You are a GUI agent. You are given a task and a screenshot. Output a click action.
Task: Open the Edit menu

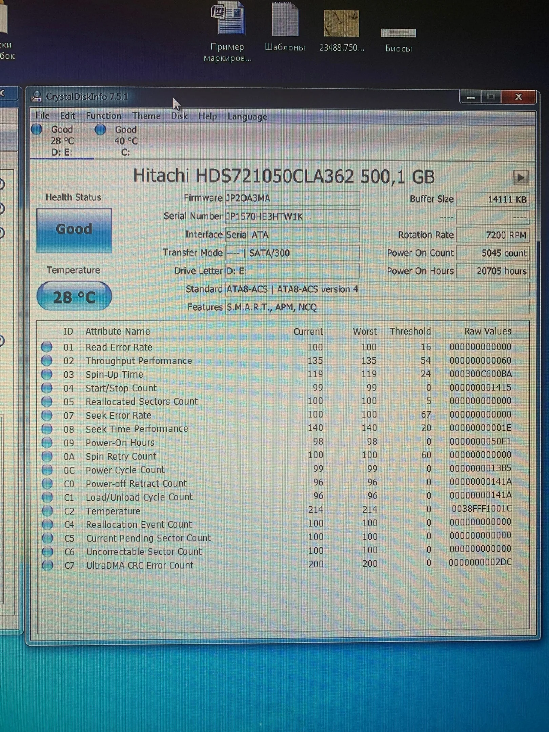coord(67,116)
